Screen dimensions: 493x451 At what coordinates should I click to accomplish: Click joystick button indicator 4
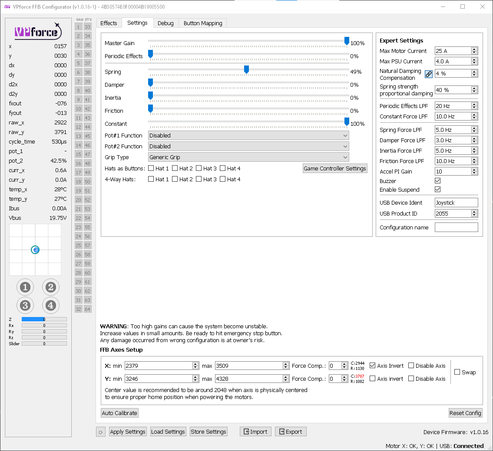51,305
